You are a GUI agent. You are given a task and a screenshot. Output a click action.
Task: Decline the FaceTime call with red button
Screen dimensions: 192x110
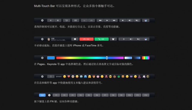click(x=86, y=39)
